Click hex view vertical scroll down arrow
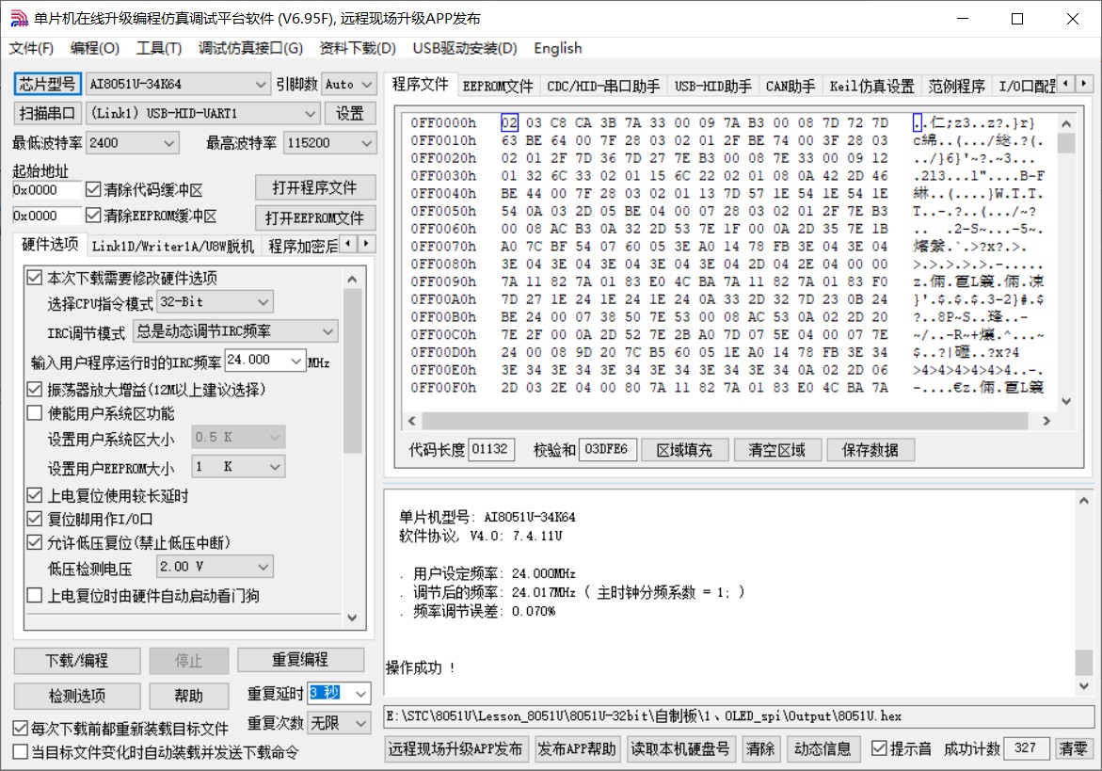Viewport: 1102px width, 771px height. [x=1066, y=401]
